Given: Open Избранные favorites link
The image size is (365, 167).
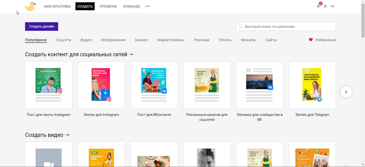Looking at the screenshot, I should point(326,40).
